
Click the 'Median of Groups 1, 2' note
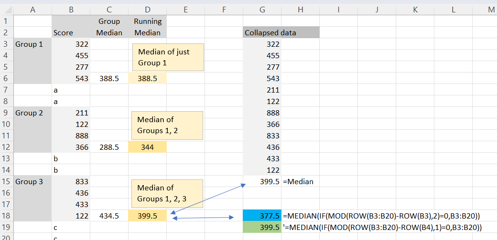(x=167, y=125)
